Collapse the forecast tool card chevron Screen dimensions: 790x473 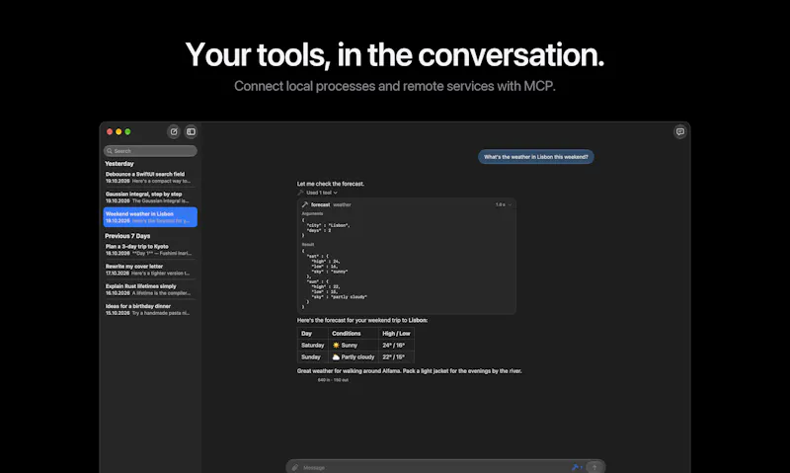pos(510,204)
